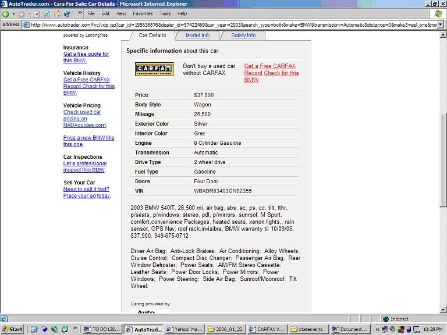Open the Back button history dropdown
The width and height of the screenshot is (447, 335).
point(13,14)
